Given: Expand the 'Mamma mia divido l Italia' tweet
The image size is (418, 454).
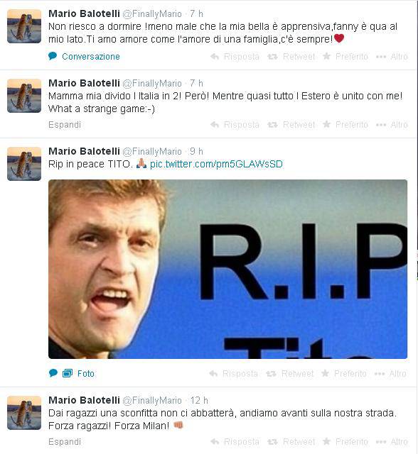Looking at the screenshot, I should tap(65, 125).
